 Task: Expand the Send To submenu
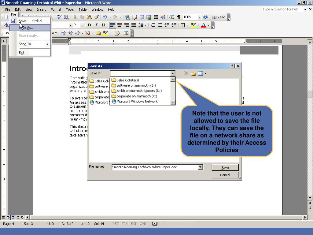[x=30, y=44]
